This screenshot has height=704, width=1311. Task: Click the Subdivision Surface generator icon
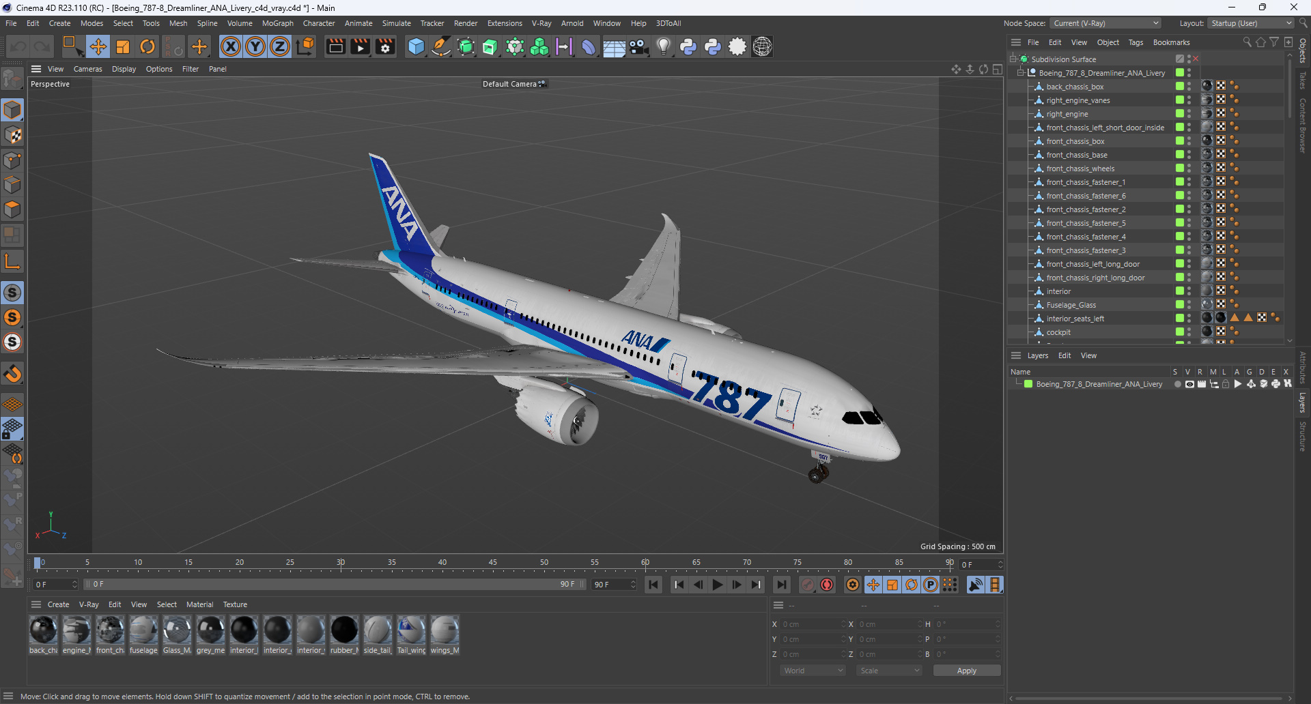point(466,46)
